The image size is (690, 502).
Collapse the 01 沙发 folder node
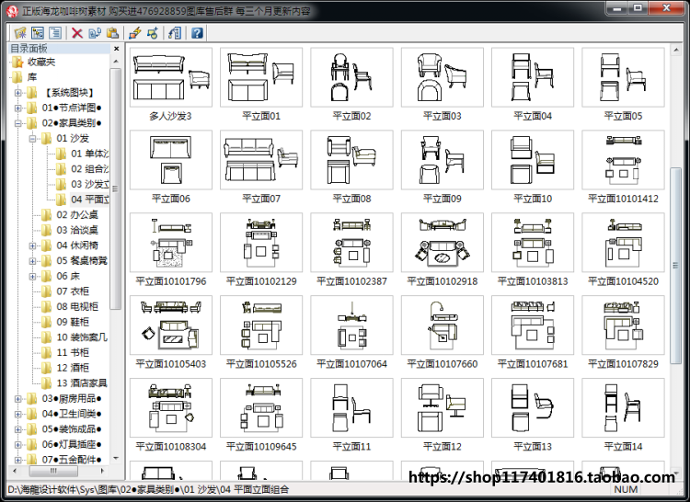[32, 139]
